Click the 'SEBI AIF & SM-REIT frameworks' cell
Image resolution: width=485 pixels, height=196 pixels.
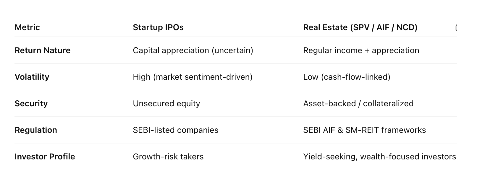coord(364,130)
